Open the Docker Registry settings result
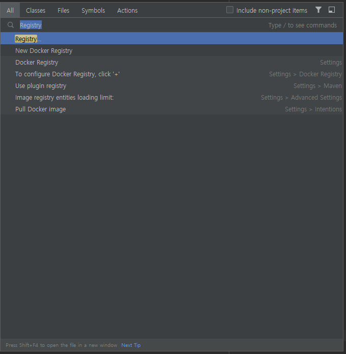This screenshot has width=346, height=354. click(172, 62)
